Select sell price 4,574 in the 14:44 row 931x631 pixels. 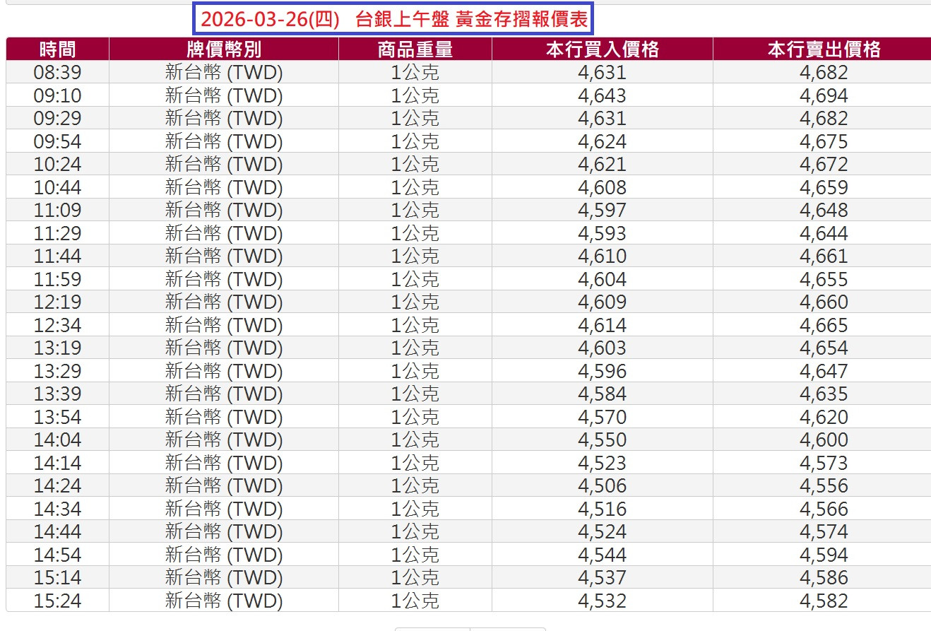[824, 531]
